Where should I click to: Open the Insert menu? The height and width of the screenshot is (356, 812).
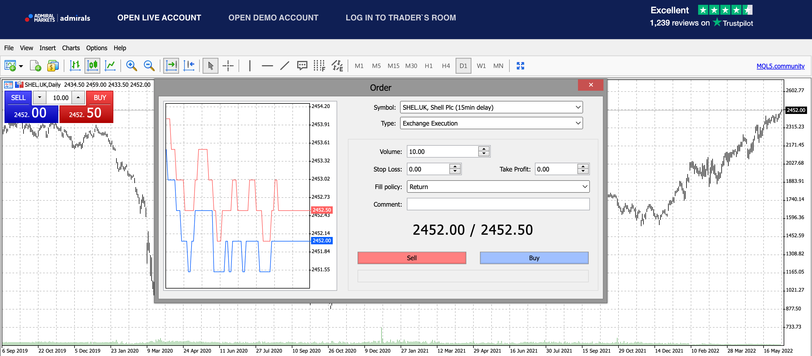(x=48, y=48)
